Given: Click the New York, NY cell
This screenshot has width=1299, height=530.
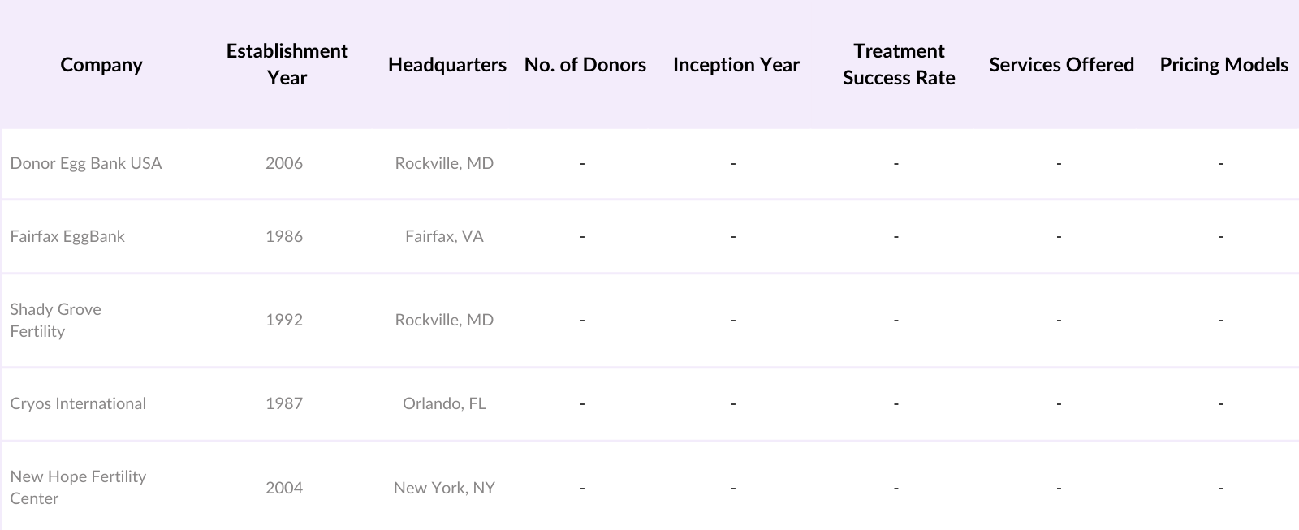Looking at the screenshot, I should pos(444,488).
